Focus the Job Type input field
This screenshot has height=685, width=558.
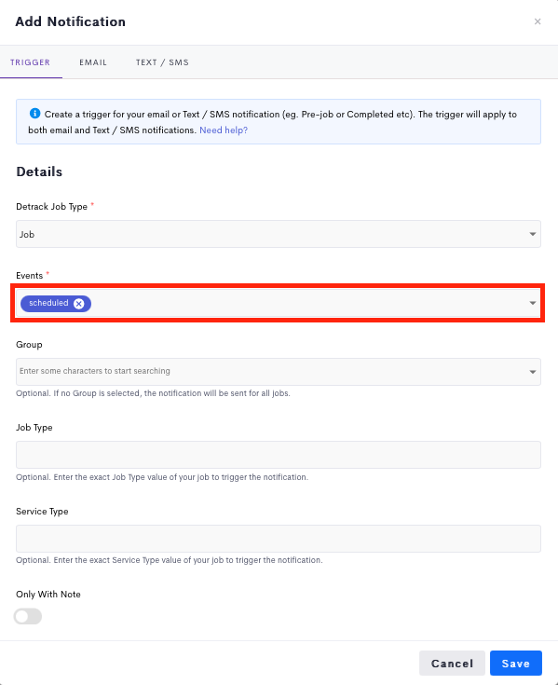click(279, 455)
